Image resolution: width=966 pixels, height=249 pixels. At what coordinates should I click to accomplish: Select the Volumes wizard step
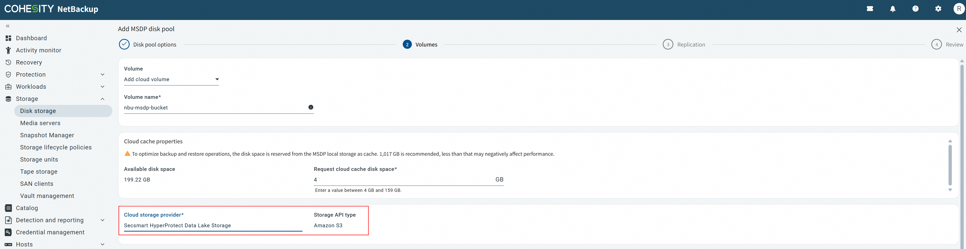pos(420,44)
